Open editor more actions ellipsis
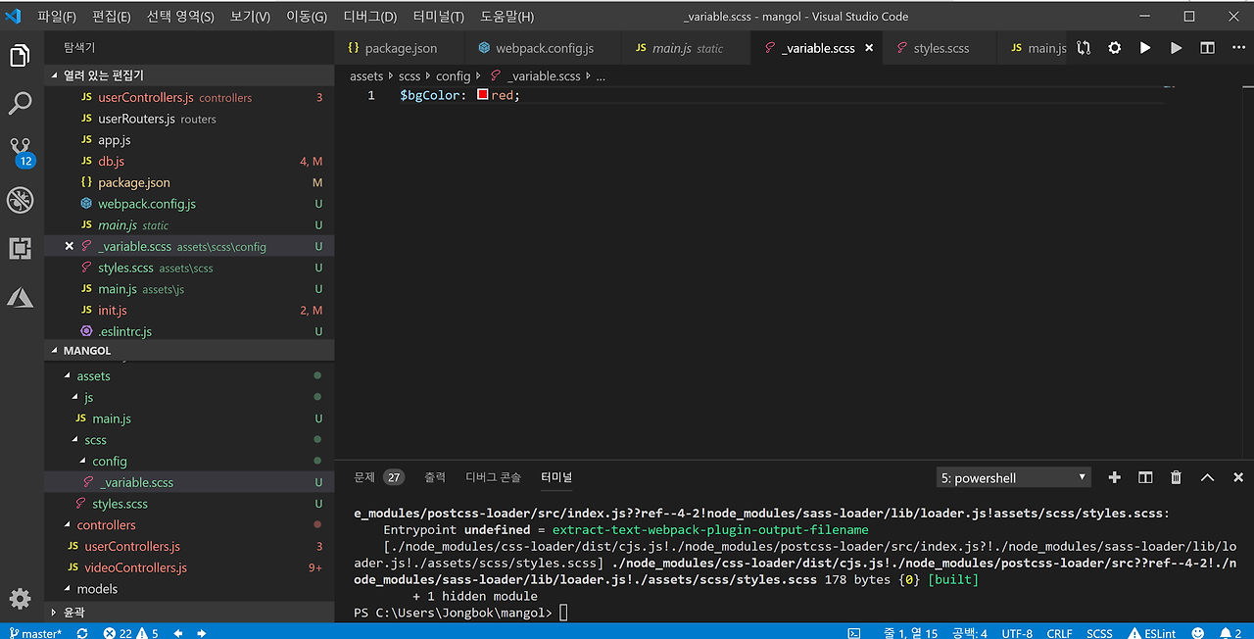 coord(1237,48)
